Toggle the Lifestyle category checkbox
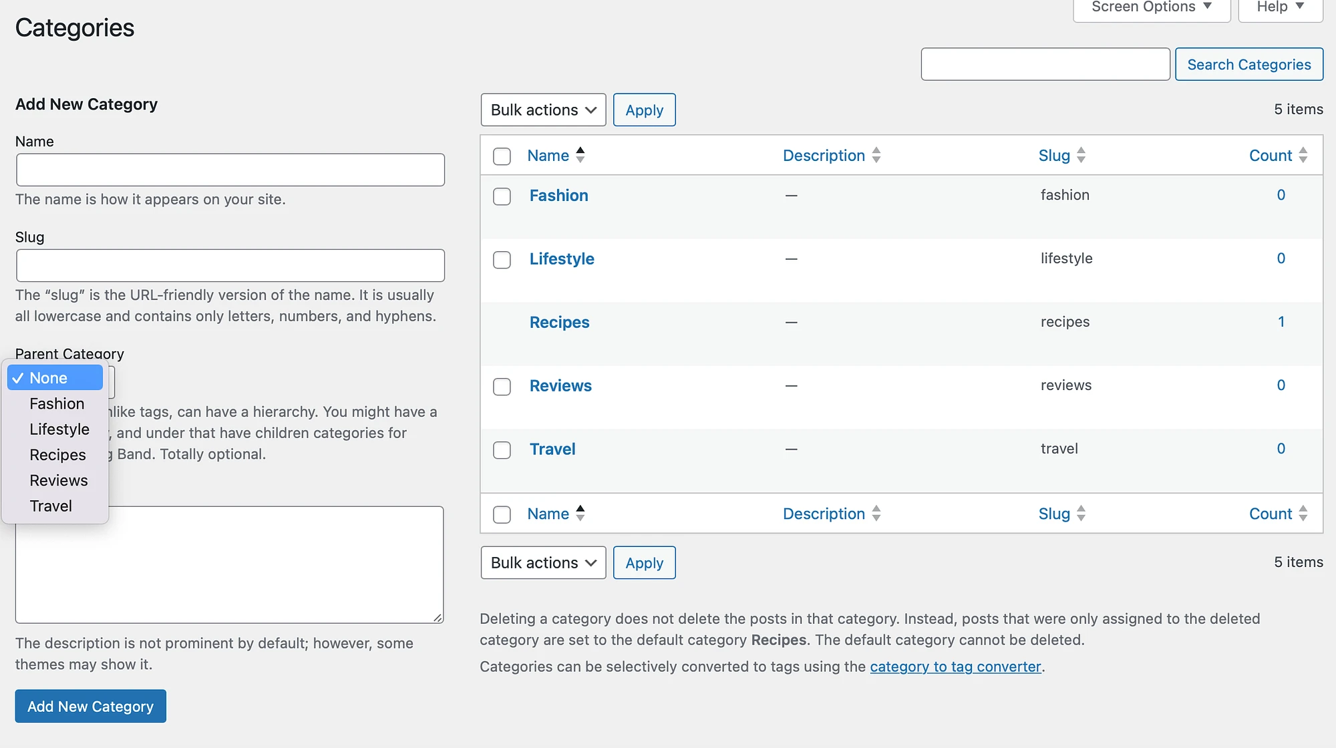 click(x=502, y=259)
